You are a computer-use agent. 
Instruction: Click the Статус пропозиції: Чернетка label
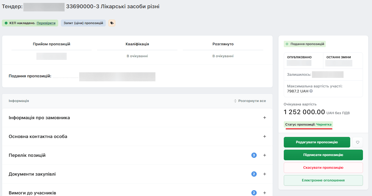tap(308, 124)
